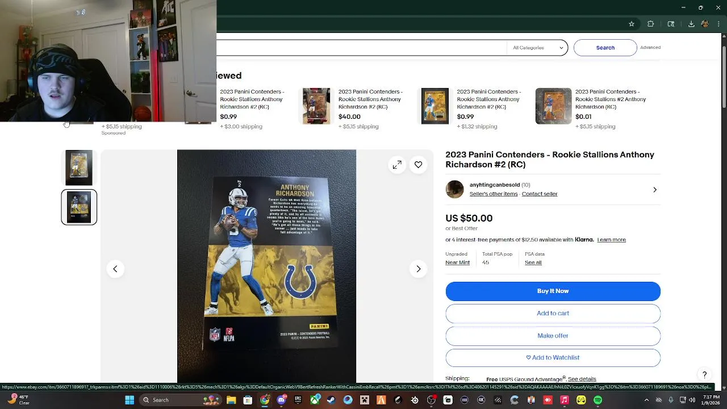727x409 pixels.
Task: Select the back card thumbnail
Action: pyautogui.click(x=79, y=207)
